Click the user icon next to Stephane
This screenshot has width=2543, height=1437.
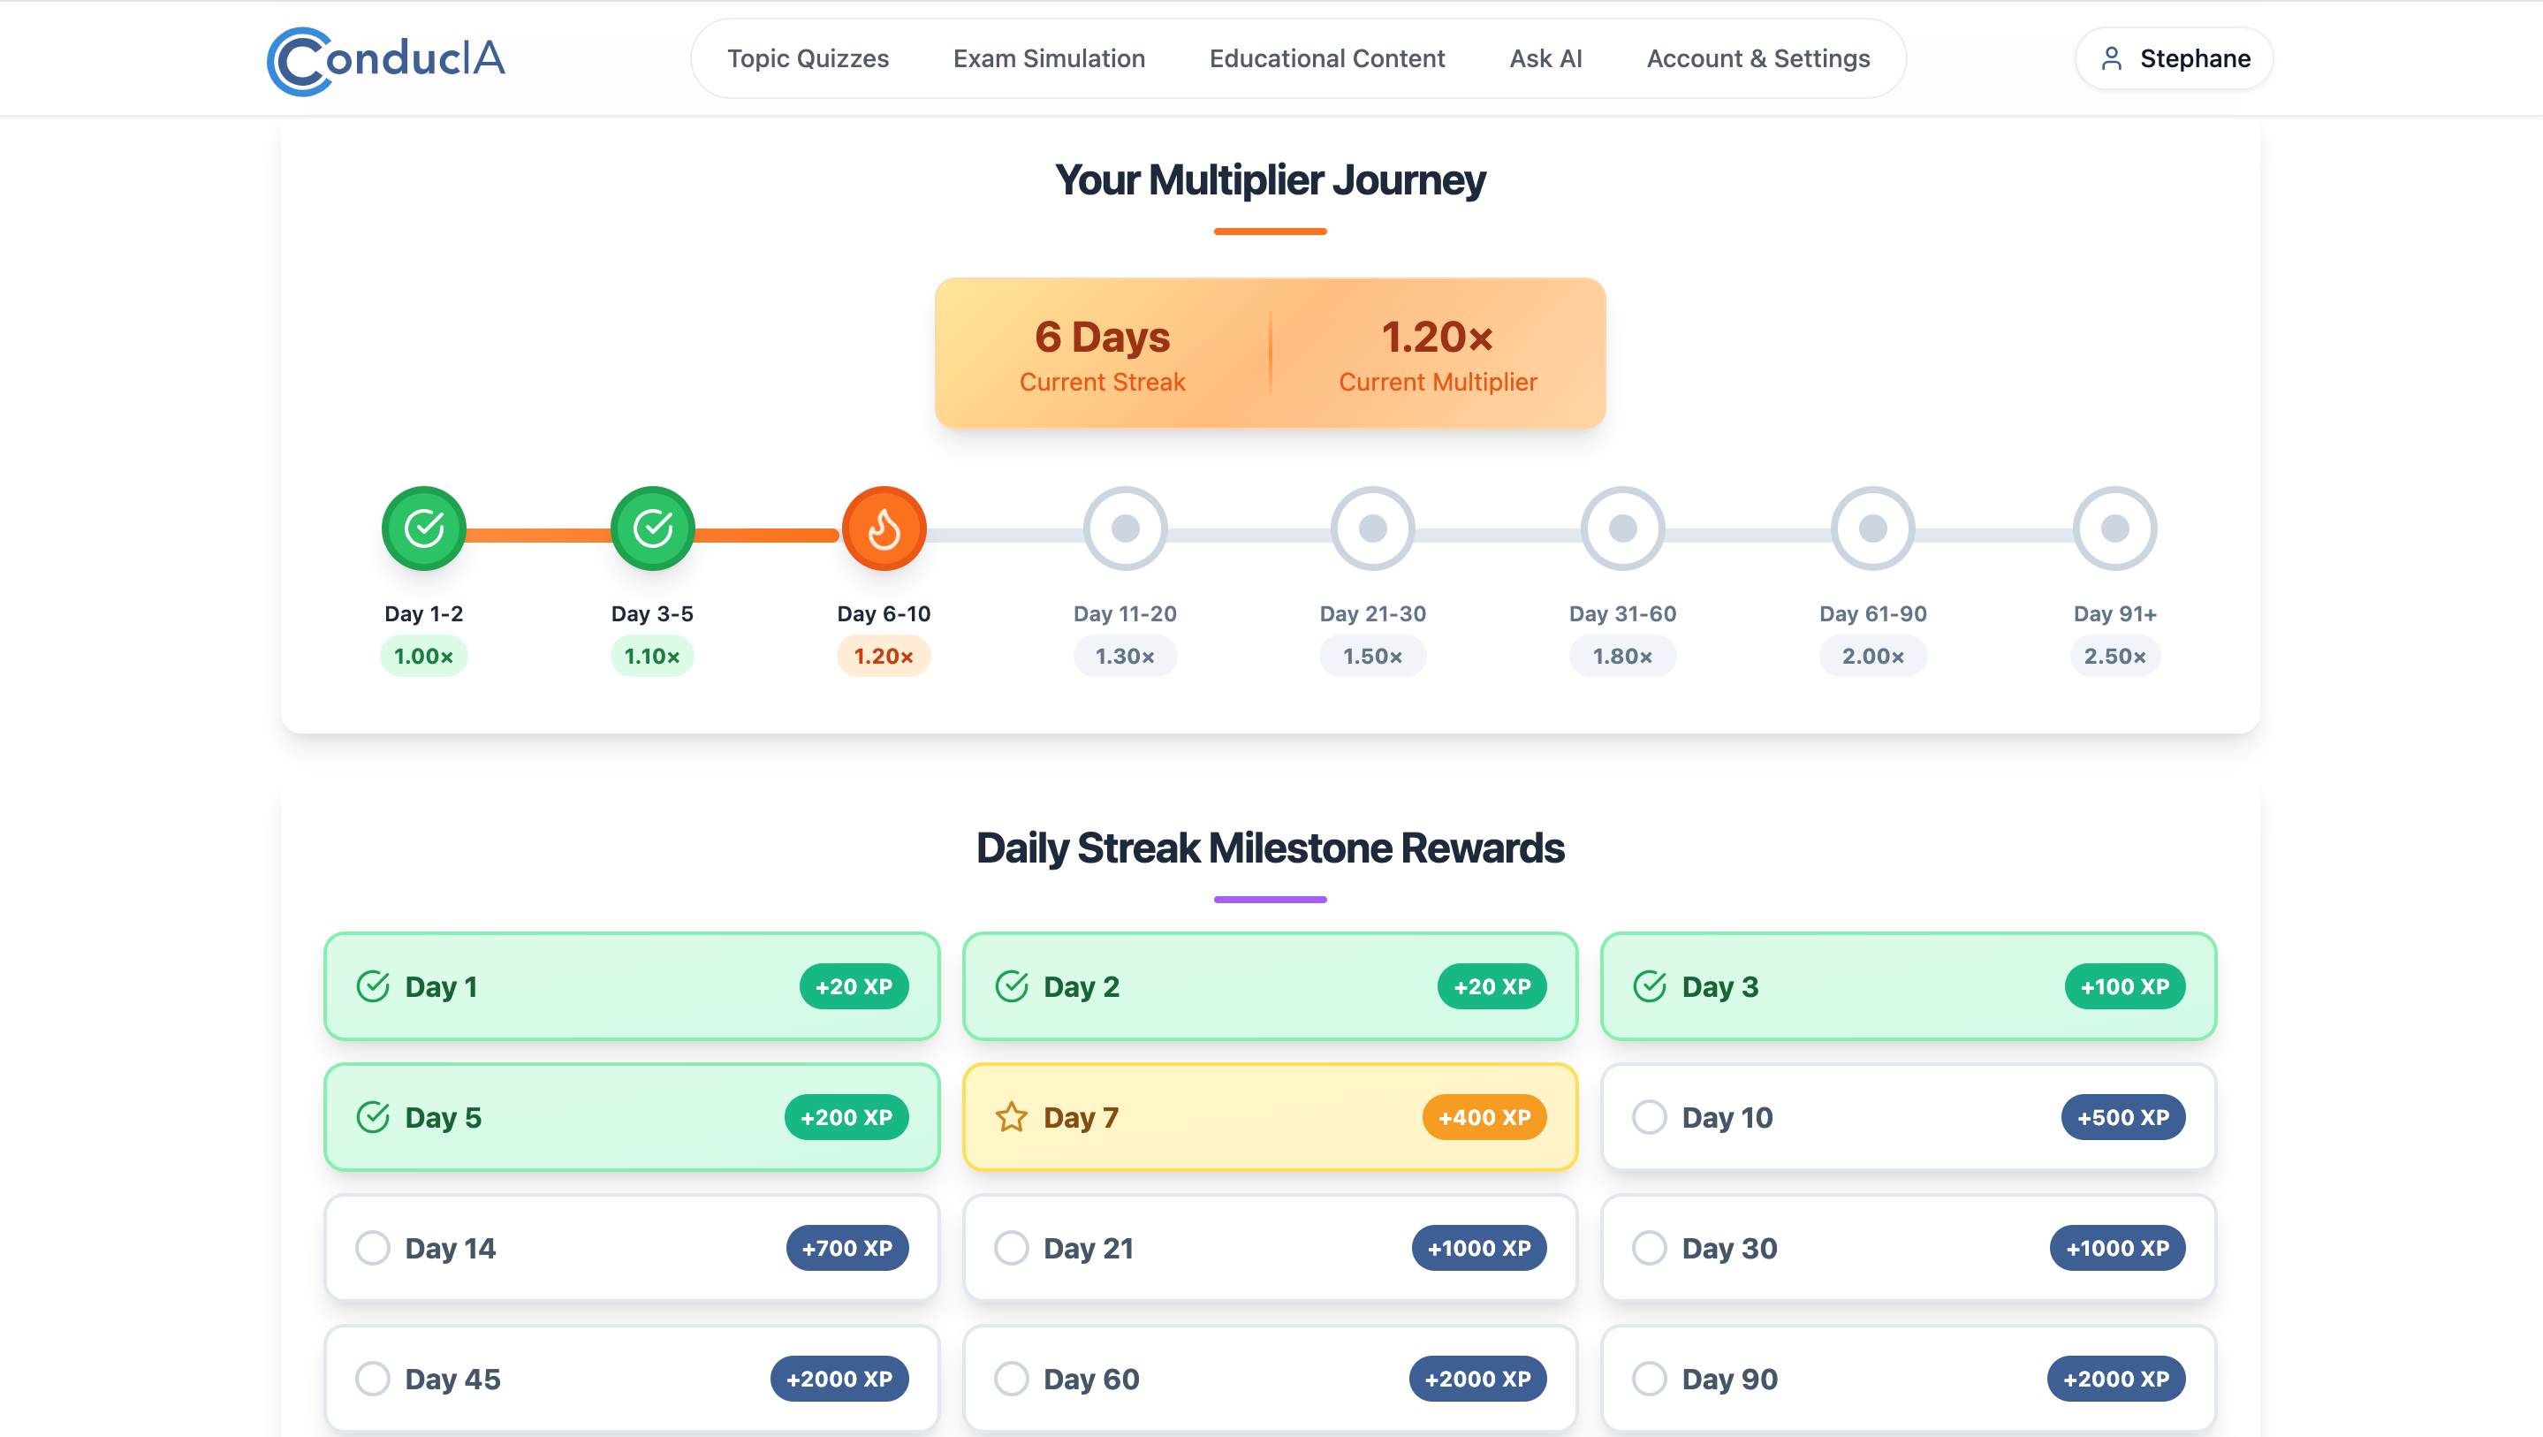coord(2113,58)
